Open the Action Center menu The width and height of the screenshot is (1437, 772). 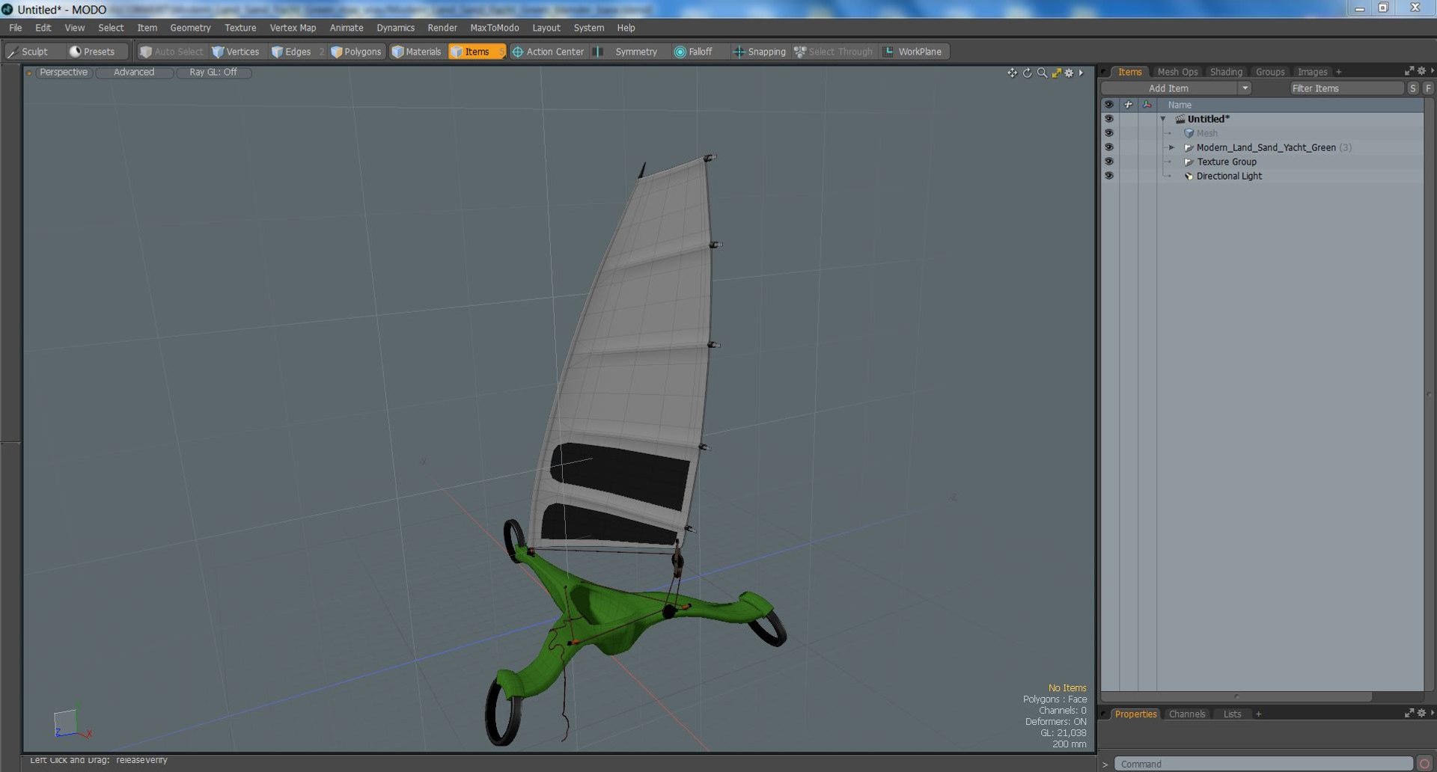[x=548, y=52]
